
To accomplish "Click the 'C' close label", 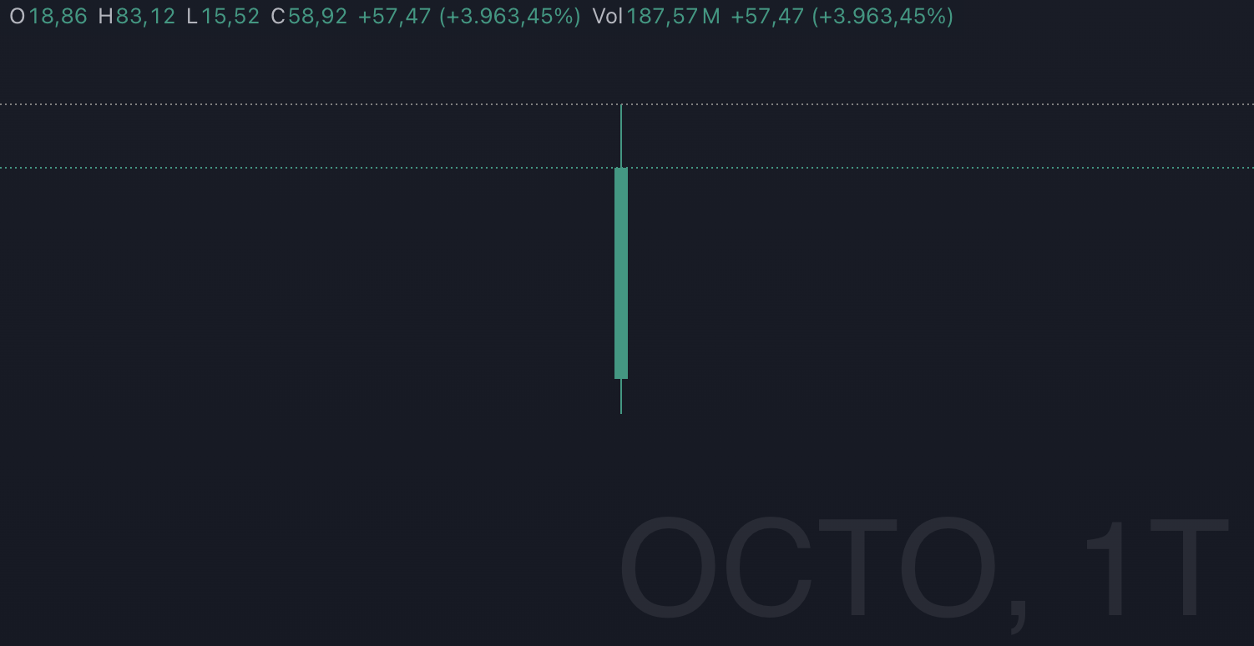I will point(278,16).
